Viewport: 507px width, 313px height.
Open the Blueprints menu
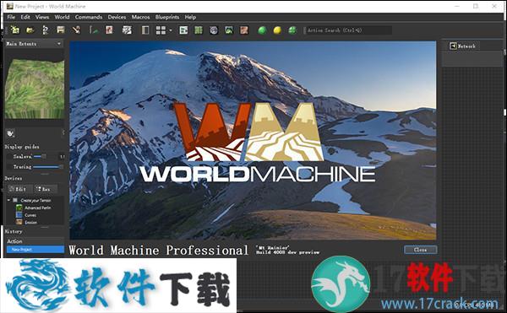(x=167, y=17)
